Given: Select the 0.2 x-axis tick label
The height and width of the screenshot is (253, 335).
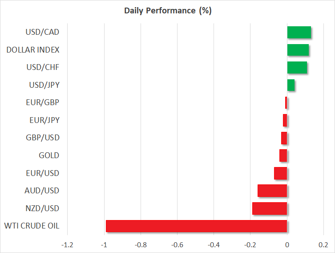Looking at the screenshot, I should tap(323, 245).
